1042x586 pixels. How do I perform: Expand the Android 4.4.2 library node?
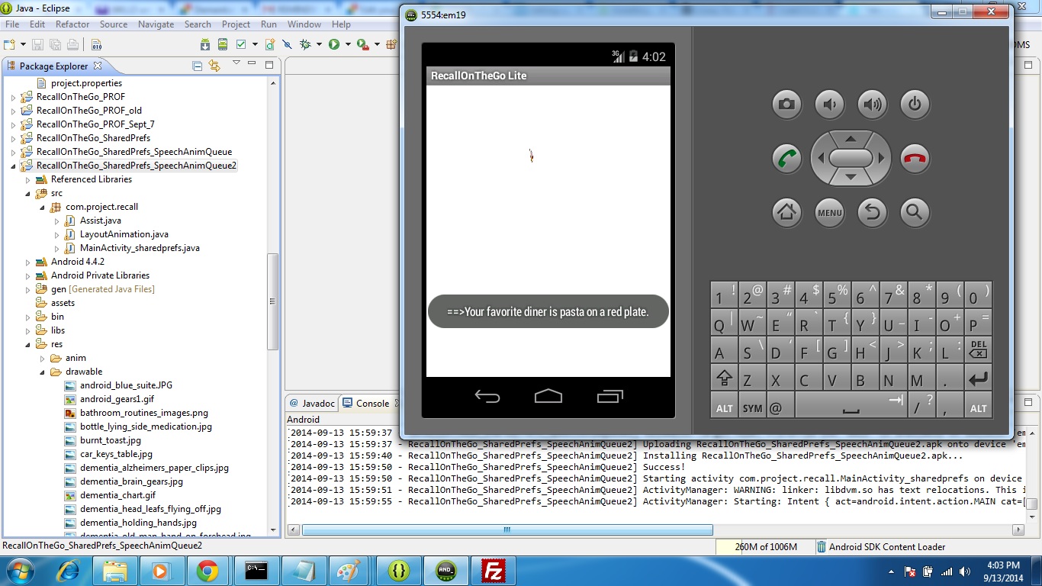click(27, 262)
